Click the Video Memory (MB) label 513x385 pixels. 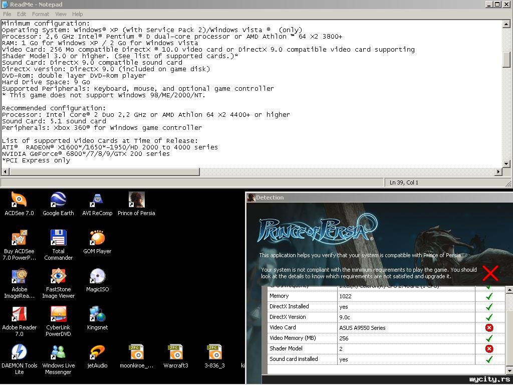293,338
